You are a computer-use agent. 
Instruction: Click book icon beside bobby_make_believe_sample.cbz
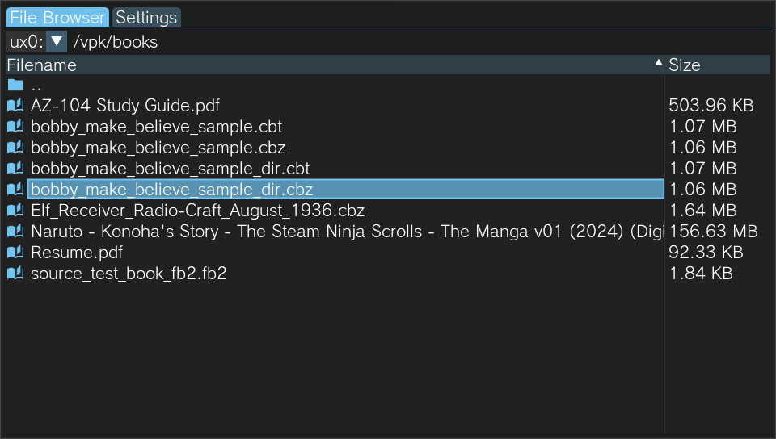coord(15,148)
